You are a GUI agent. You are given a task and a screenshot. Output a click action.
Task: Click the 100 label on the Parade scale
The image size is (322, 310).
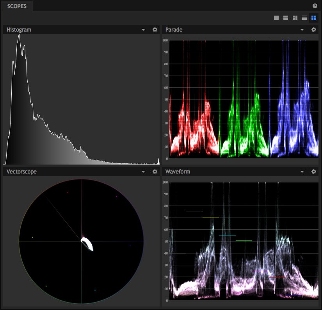point(165,40)
